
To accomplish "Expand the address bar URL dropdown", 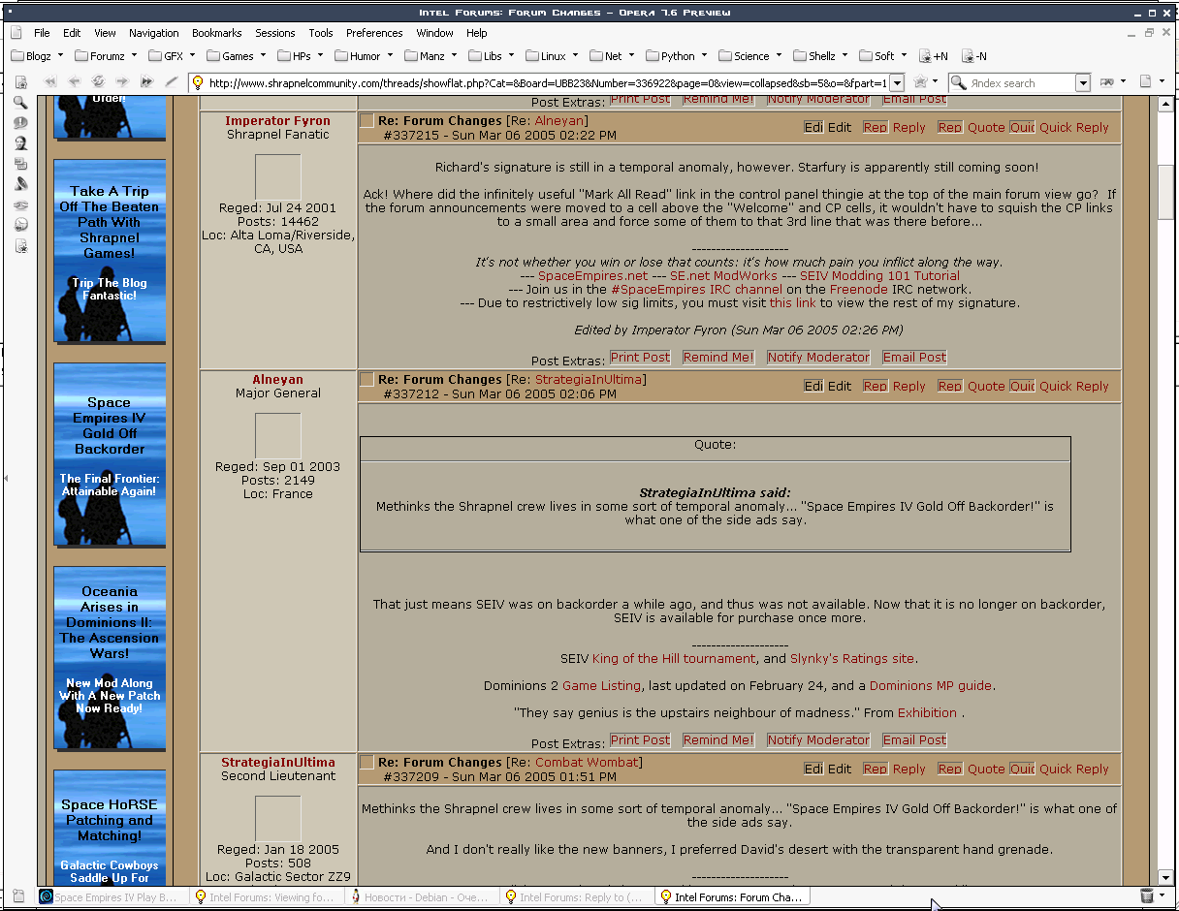I will tap(897, 83).
